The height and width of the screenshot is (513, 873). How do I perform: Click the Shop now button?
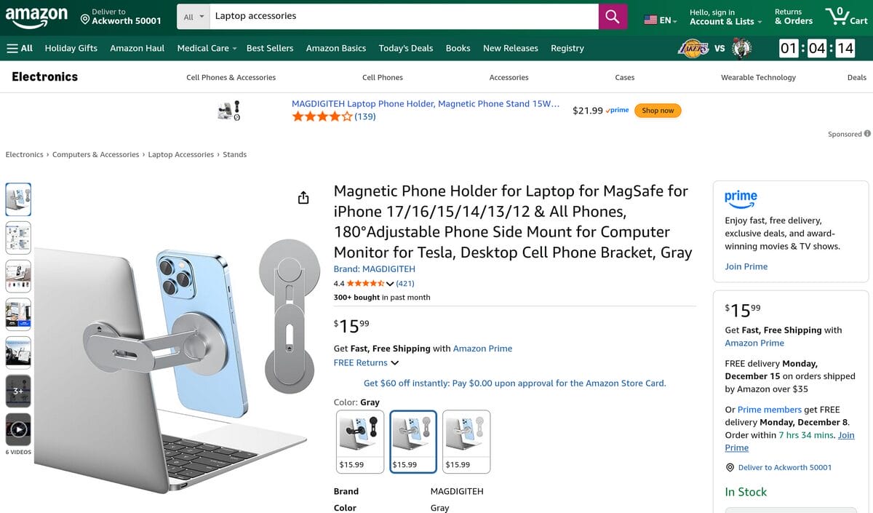[x=658, y=110]
